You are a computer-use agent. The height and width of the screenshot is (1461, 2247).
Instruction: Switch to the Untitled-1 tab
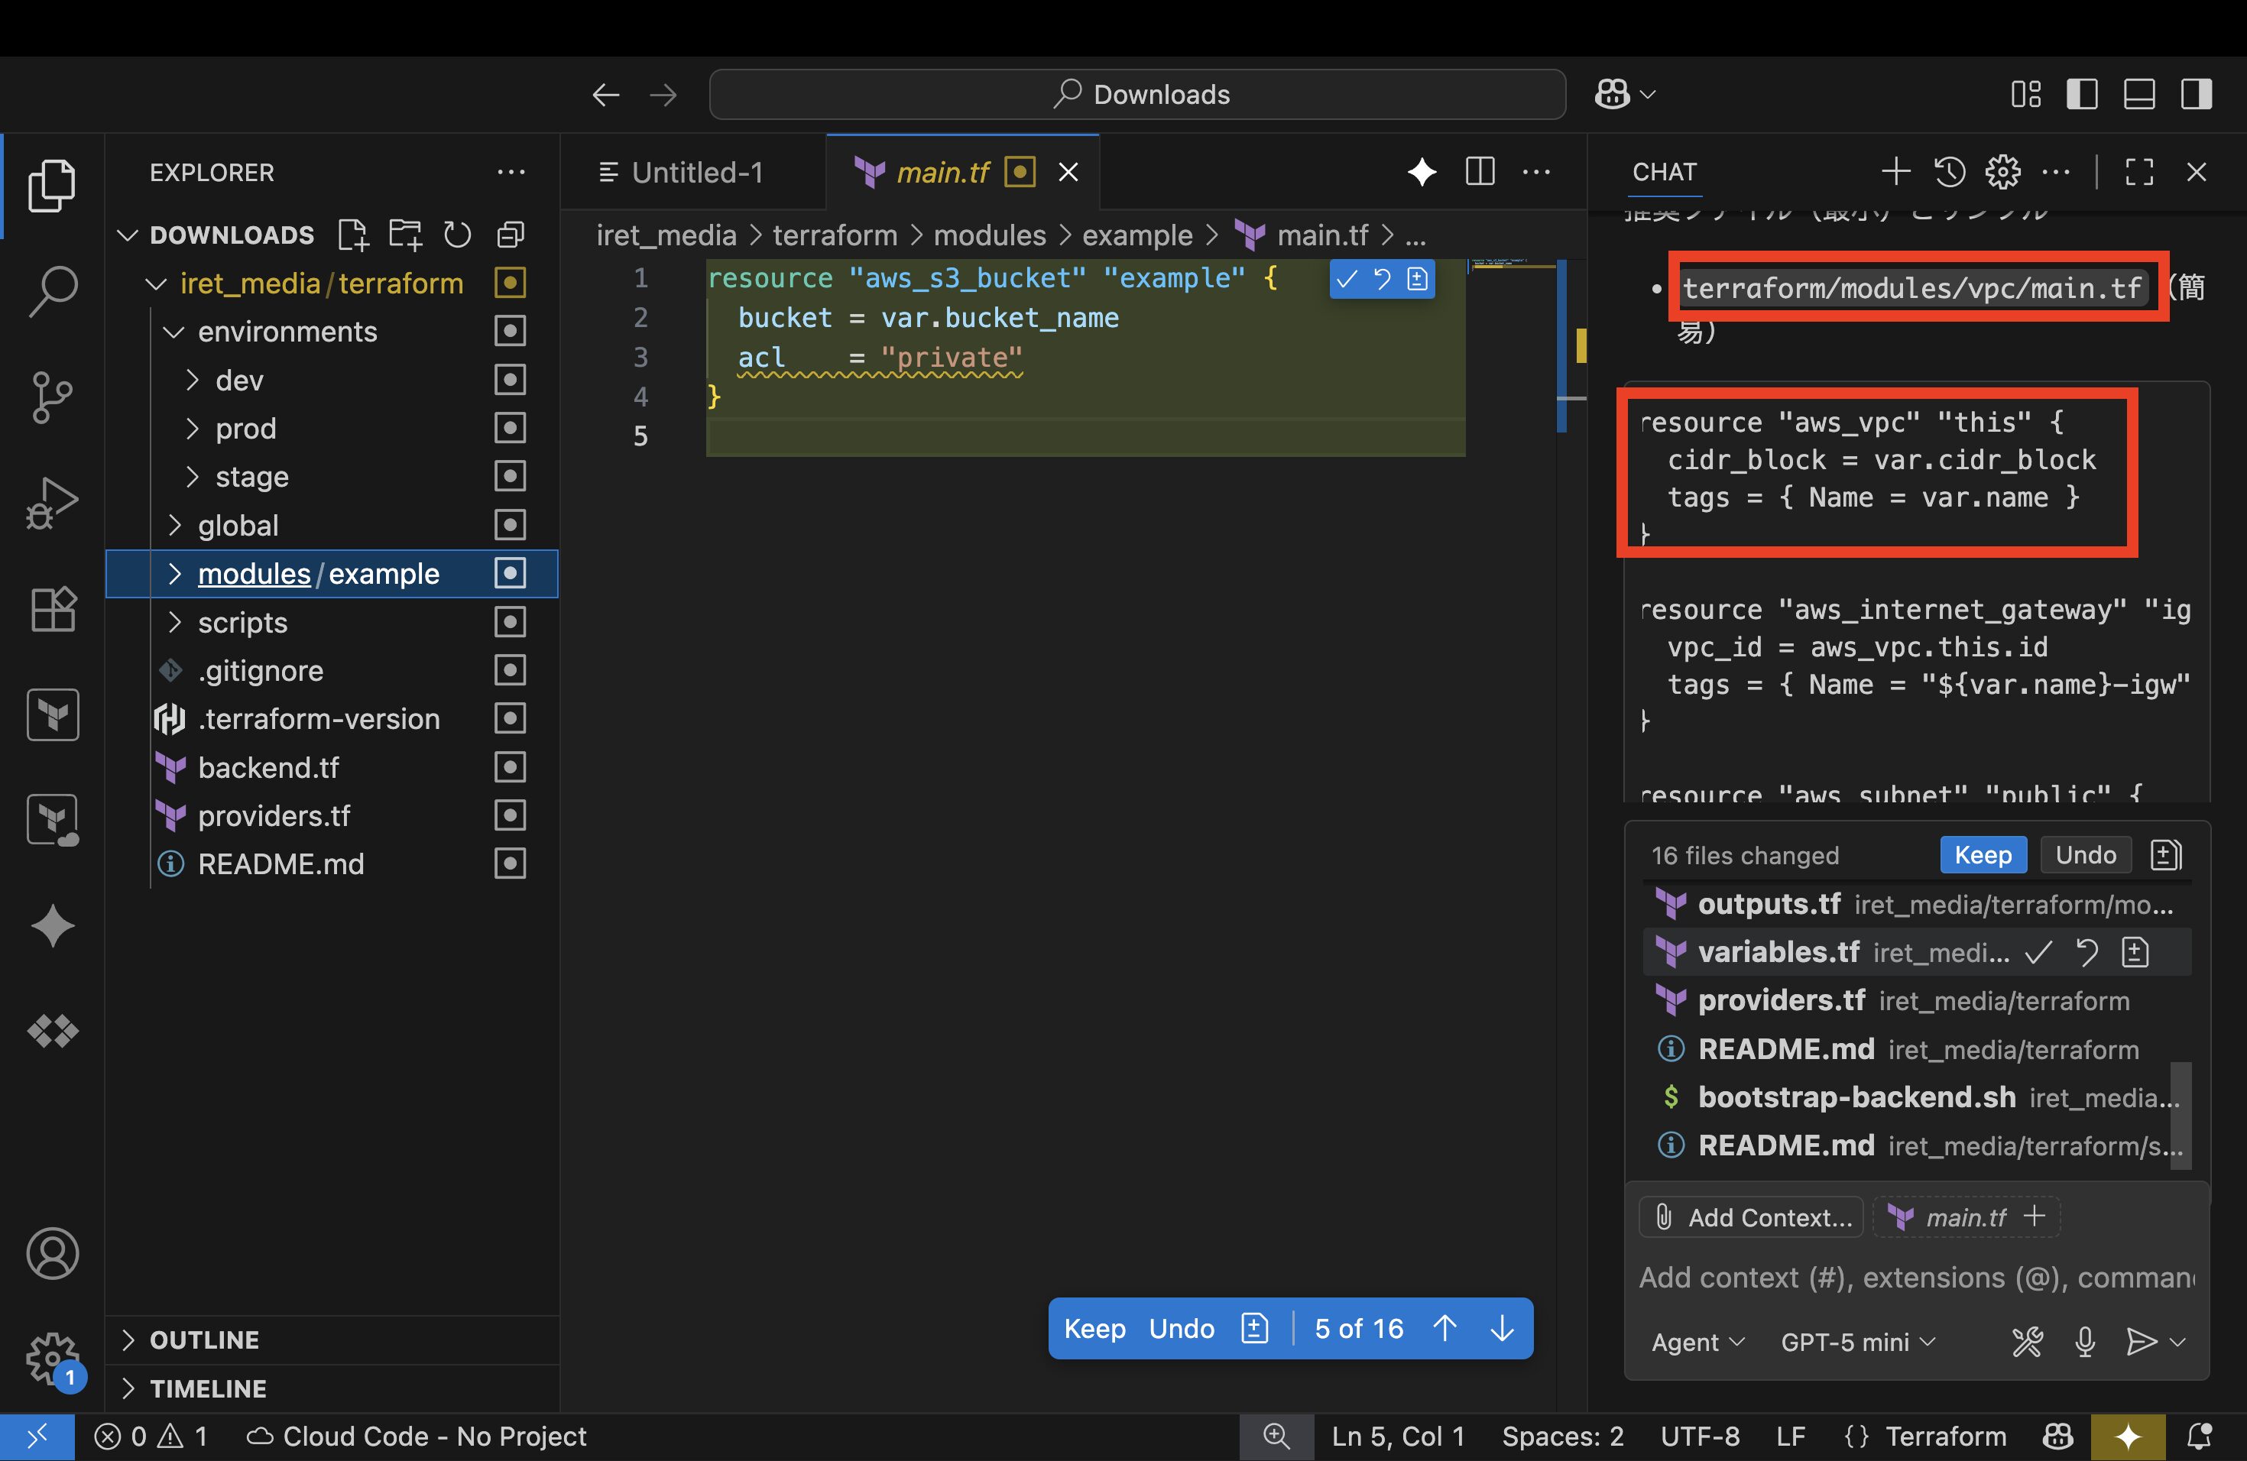coord(695,173)
